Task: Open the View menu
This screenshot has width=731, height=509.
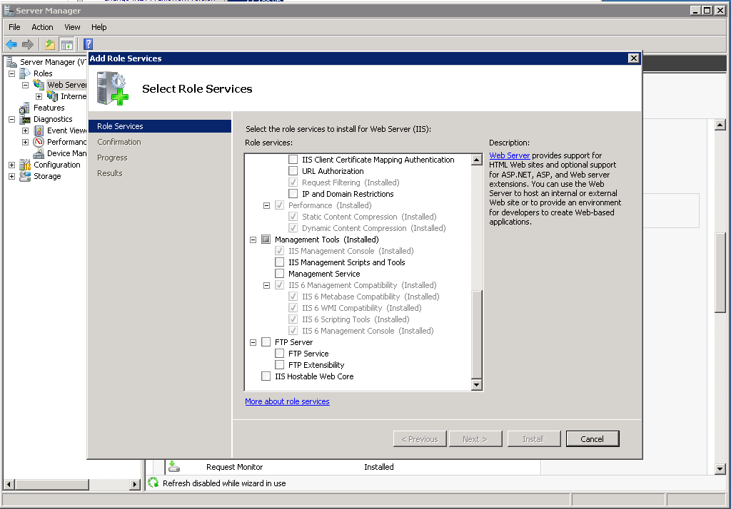Action: pyautogui.click(x=72, y=27)
